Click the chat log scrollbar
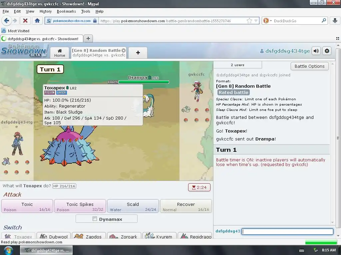Viewport: 341px width, 255px height. (x=332, y=143)
